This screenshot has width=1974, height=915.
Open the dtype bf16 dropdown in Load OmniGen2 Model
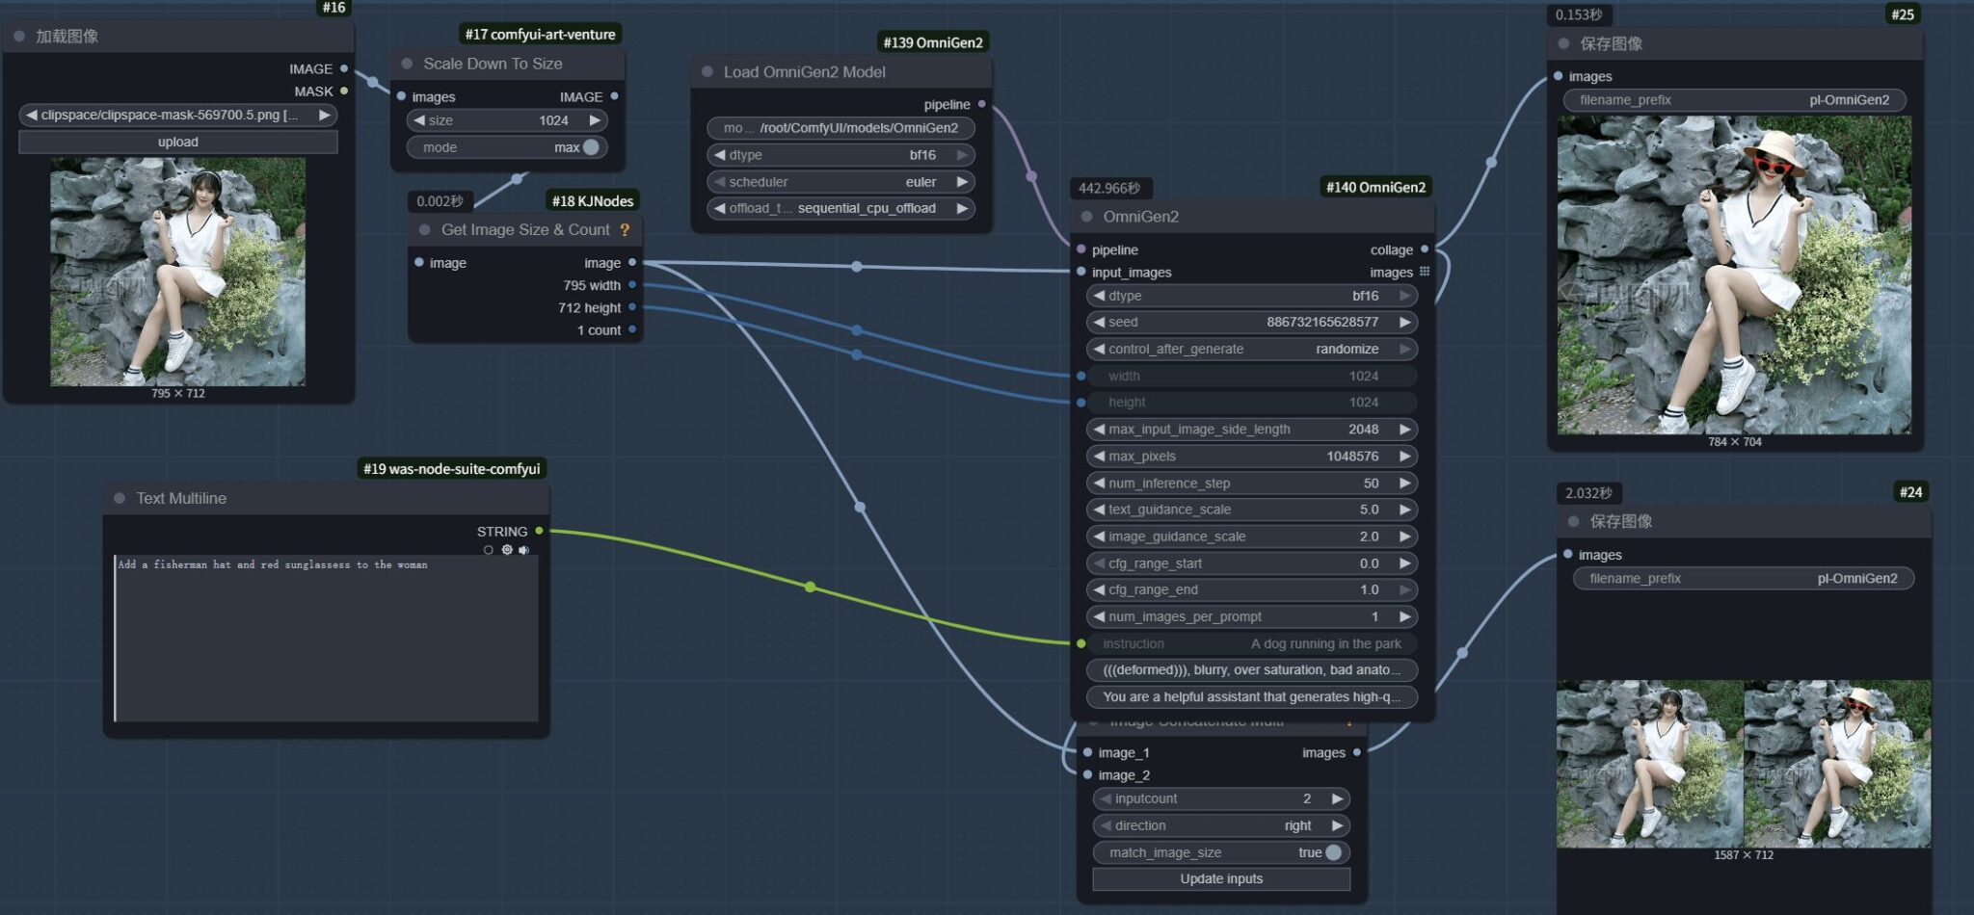pos(840,155)
